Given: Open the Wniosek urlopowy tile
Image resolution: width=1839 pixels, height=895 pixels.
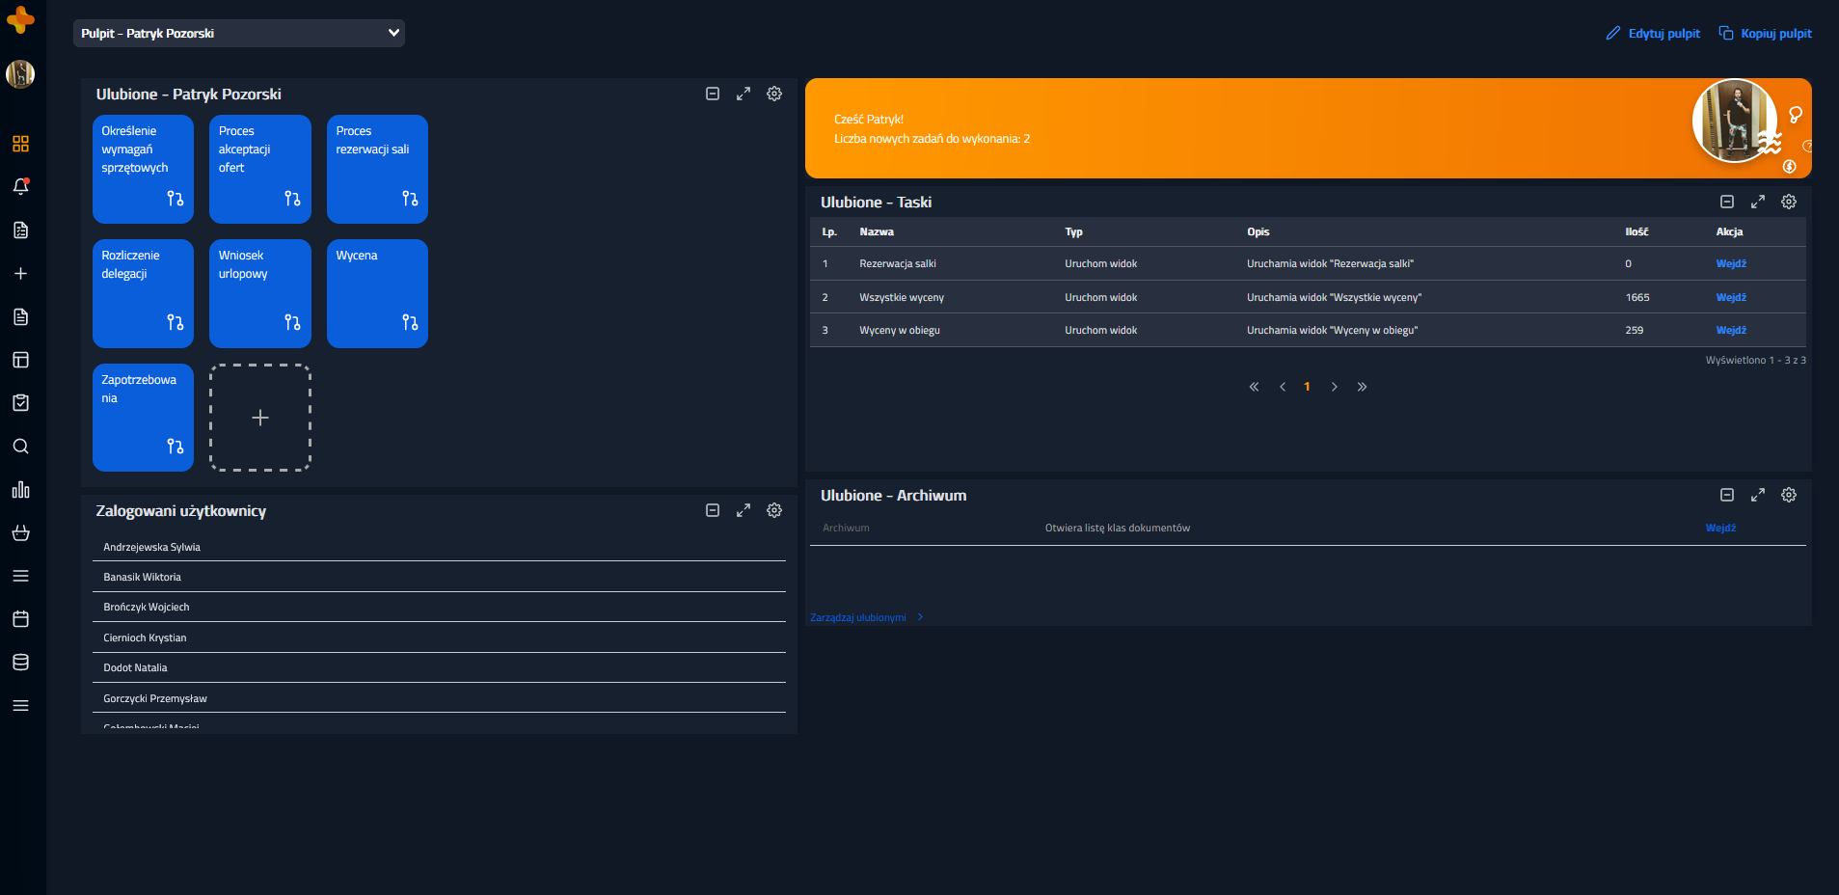Looking at the screenshot, I should coord(260,293).
